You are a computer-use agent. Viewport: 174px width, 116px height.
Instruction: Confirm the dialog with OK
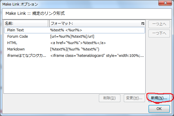(x=159, y=109)
